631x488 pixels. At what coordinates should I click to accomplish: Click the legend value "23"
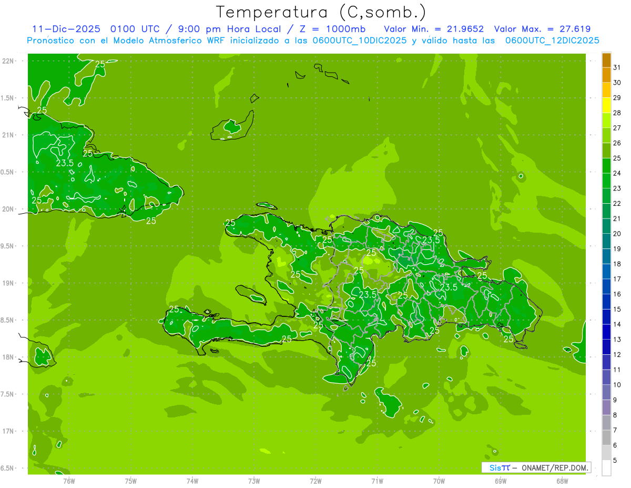coord(617,188)
